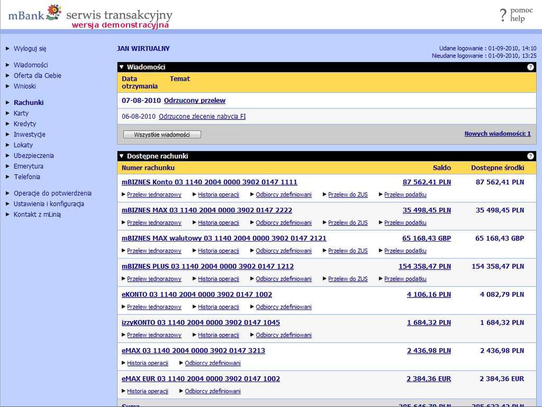Historia operacji for eKONTO

(x=219, y=307)
